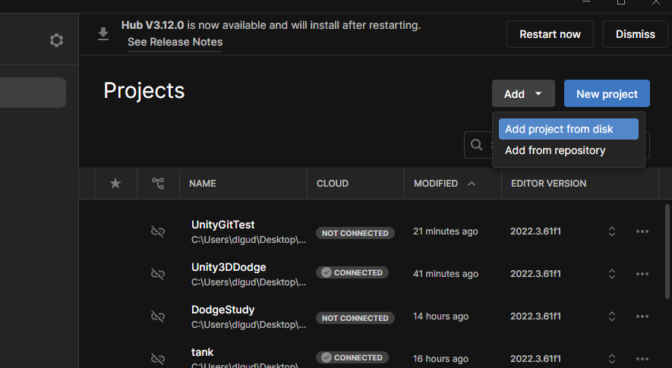
Task: Click DodgeStudy project path text
Action: pos(248,325)
